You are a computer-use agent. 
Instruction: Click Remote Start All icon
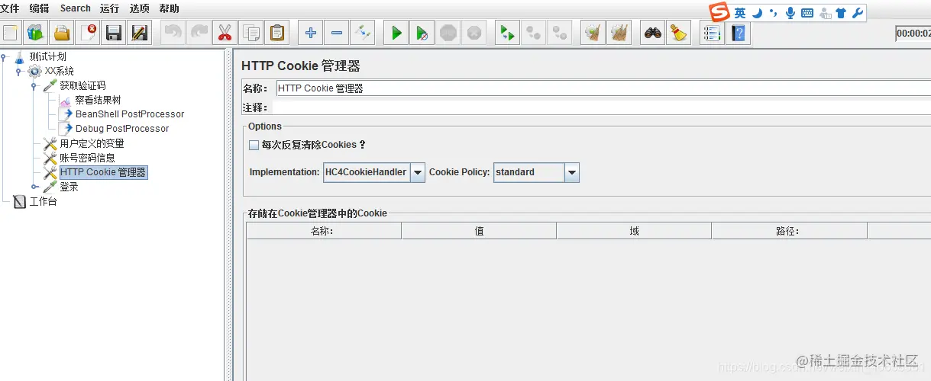pyautogui.click(x=507, y=33)
